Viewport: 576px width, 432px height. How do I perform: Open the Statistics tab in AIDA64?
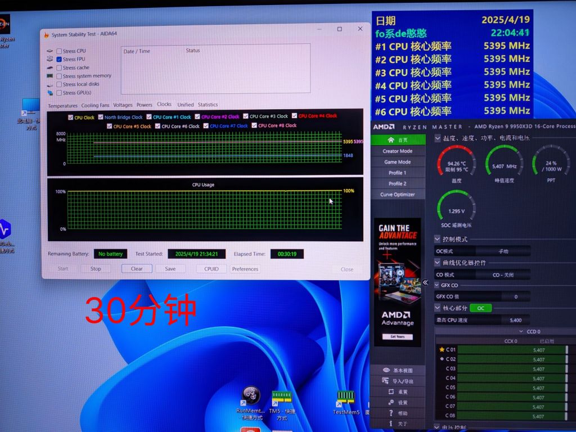click(208, 105)
